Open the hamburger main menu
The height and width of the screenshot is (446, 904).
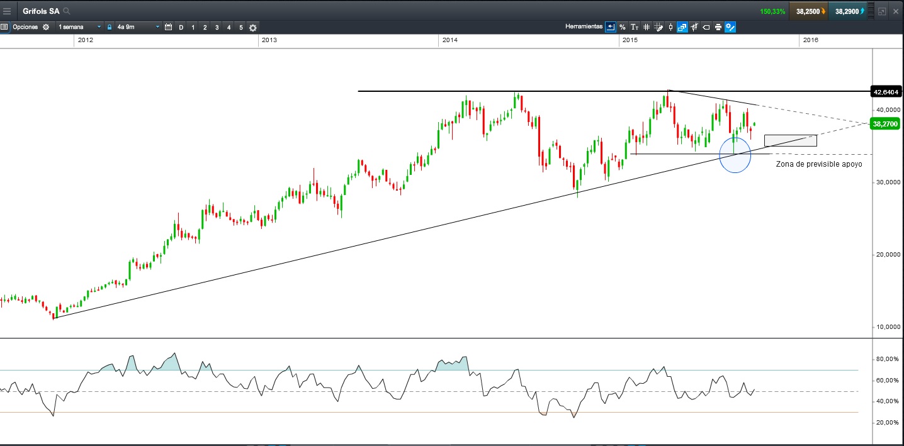(7, 11)
